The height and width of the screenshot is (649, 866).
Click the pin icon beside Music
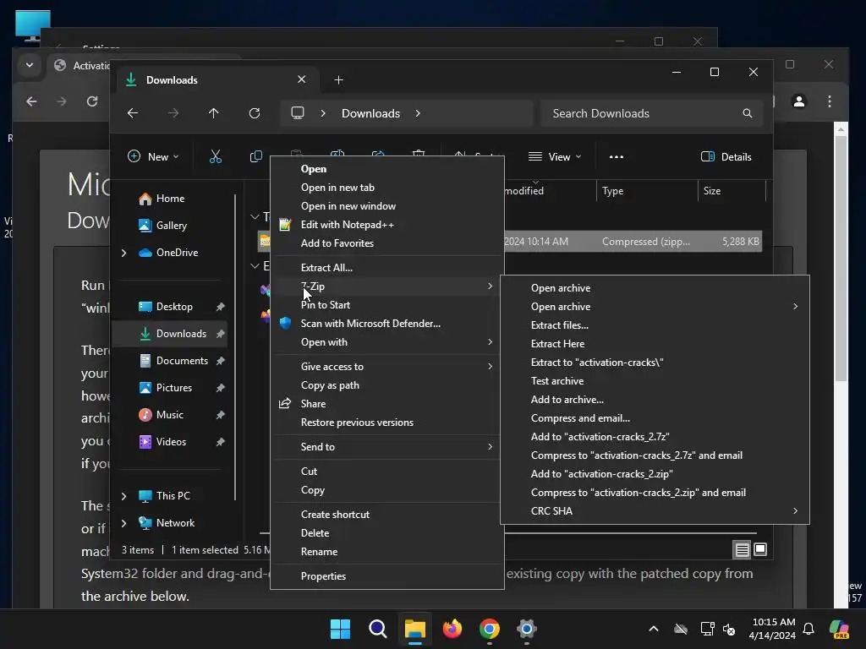221,415
